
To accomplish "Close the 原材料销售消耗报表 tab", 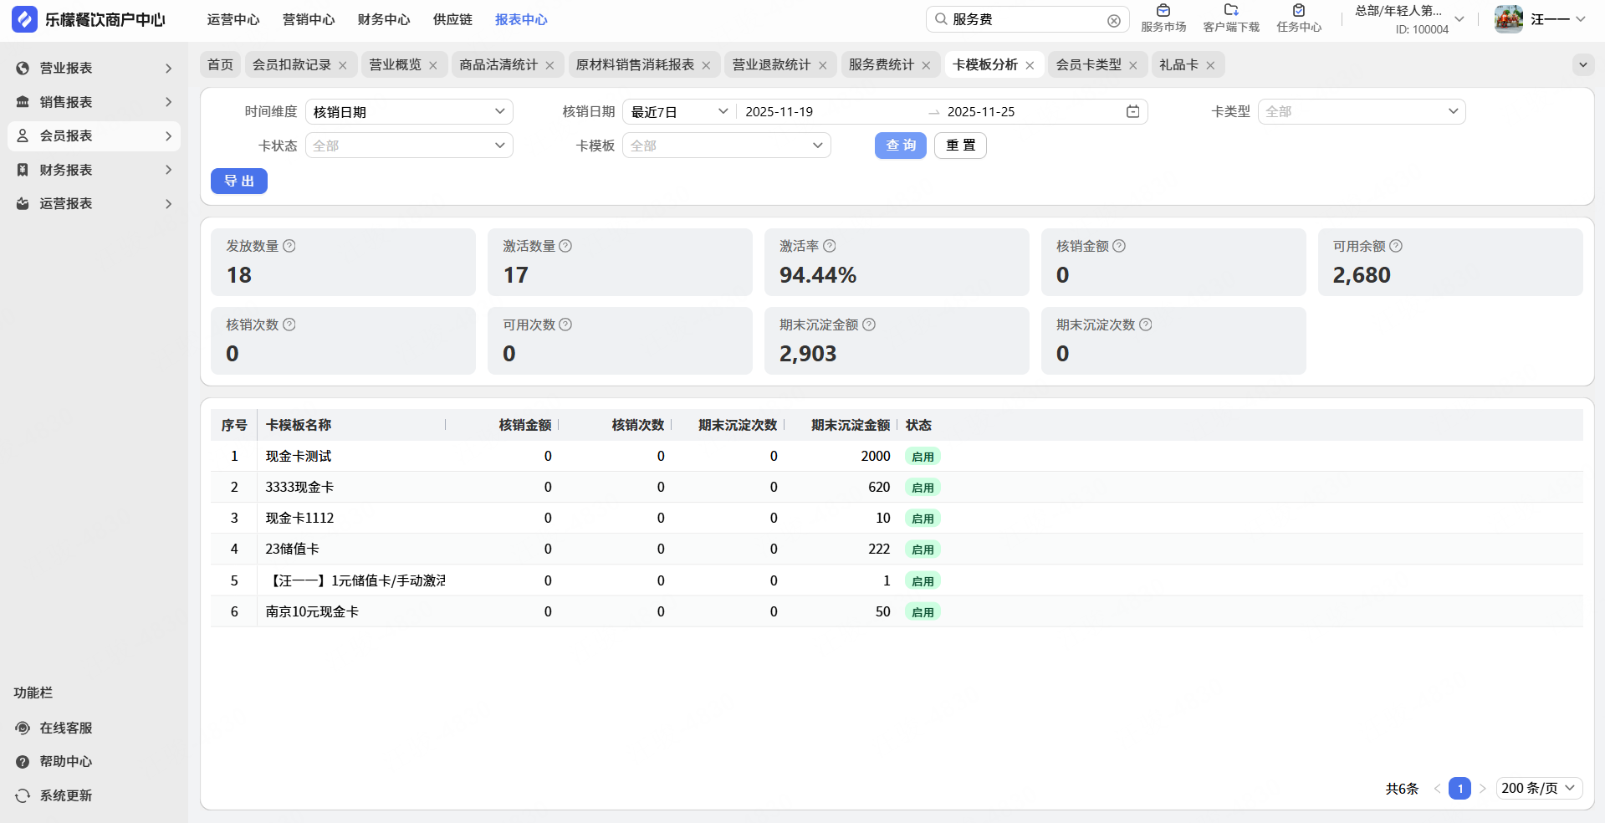I will click(706, 65).
